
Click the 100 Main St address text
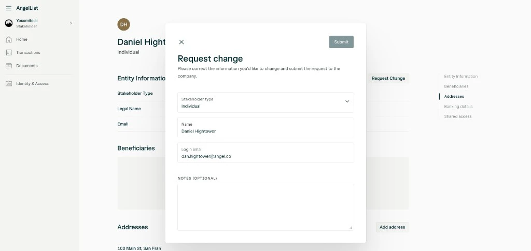point(139,248)
